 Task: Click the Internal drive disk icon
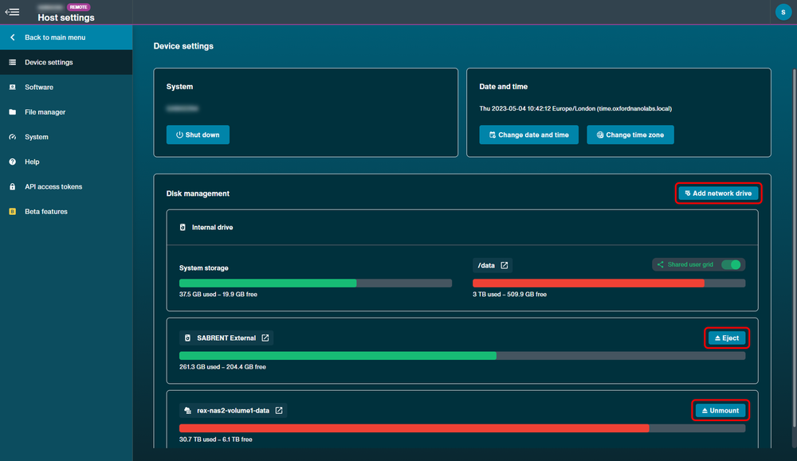pyautogui.click(x=183, y=228)
